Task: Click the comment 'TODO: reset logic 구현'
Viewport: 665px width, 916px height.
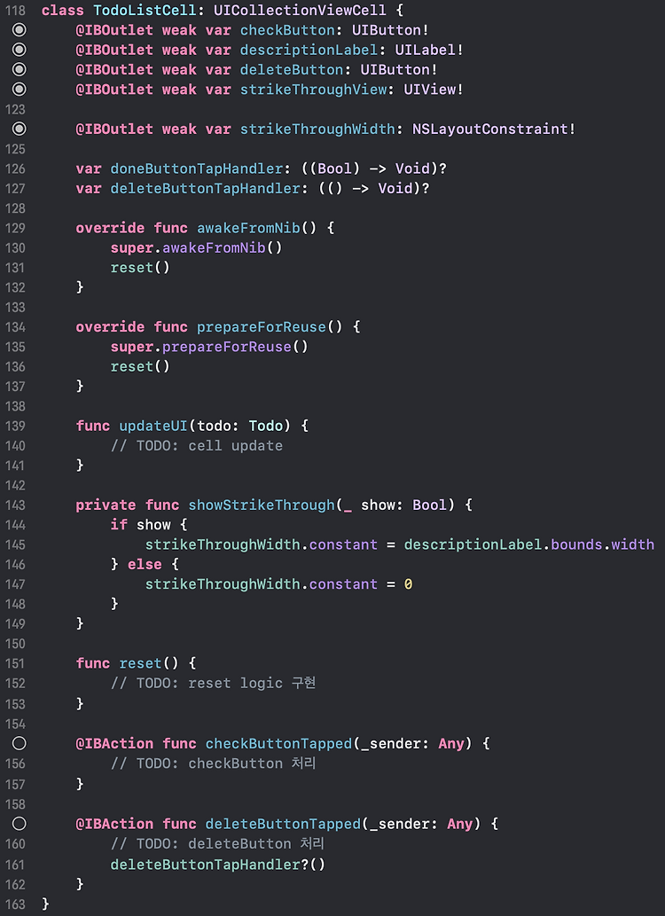Action: point(226,684)
